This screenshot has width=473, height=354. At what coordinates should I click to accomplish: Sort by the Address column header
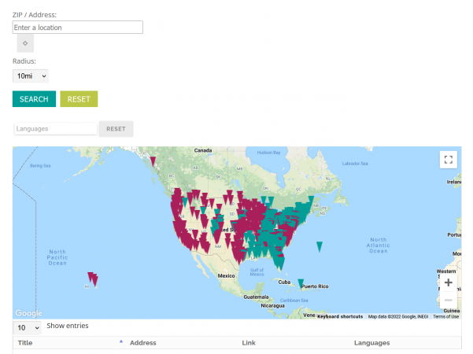(x=143, y=343)
